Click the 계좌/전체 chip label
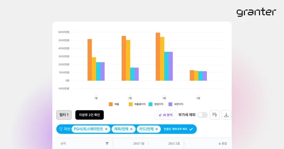Viewport: 284px width, 149px height. coord(121,129)
